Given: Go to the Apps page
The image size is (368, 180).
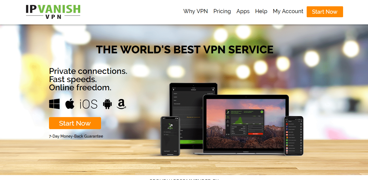Looking at the screenshot, I should (x=243, y=11).
